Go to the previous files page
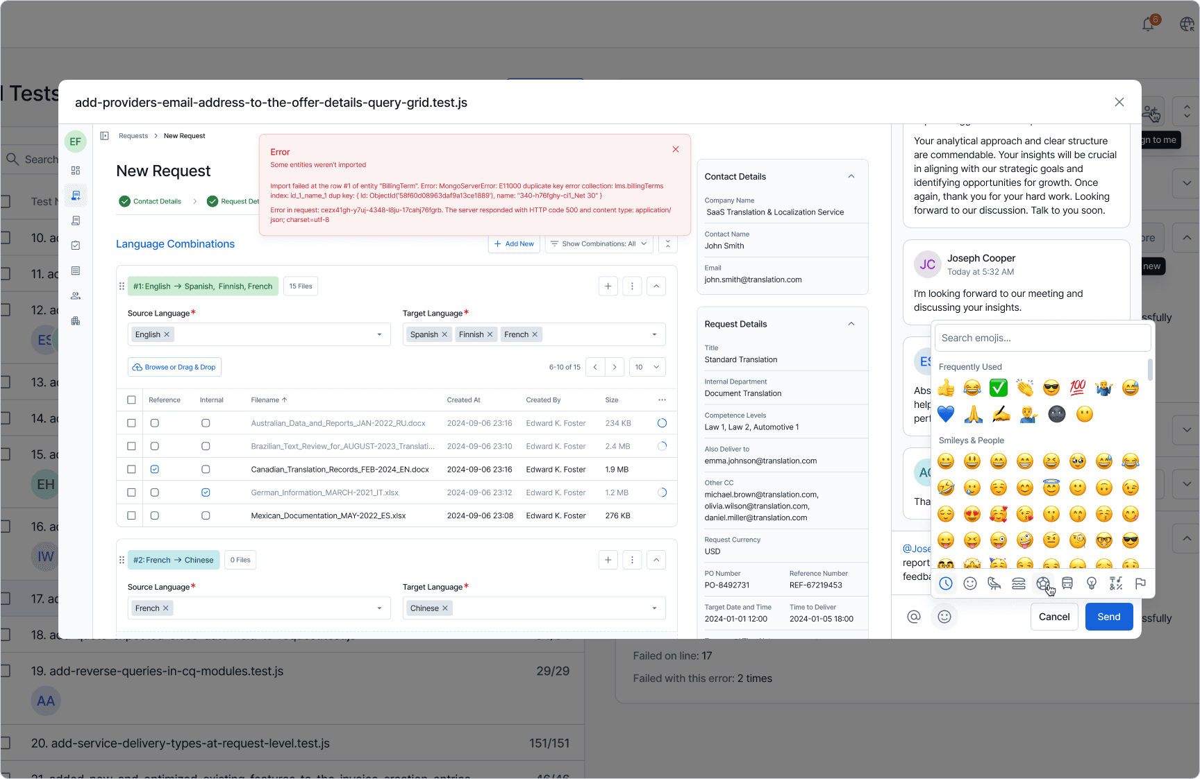The width and height of the screenshot is (1200, 779). click(x=595, y=367)
